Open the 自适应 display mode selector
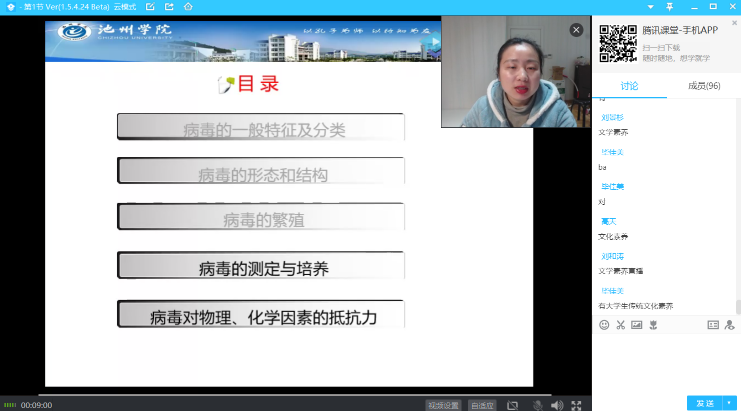Screen dimensions: 741x411 [482, 406]
